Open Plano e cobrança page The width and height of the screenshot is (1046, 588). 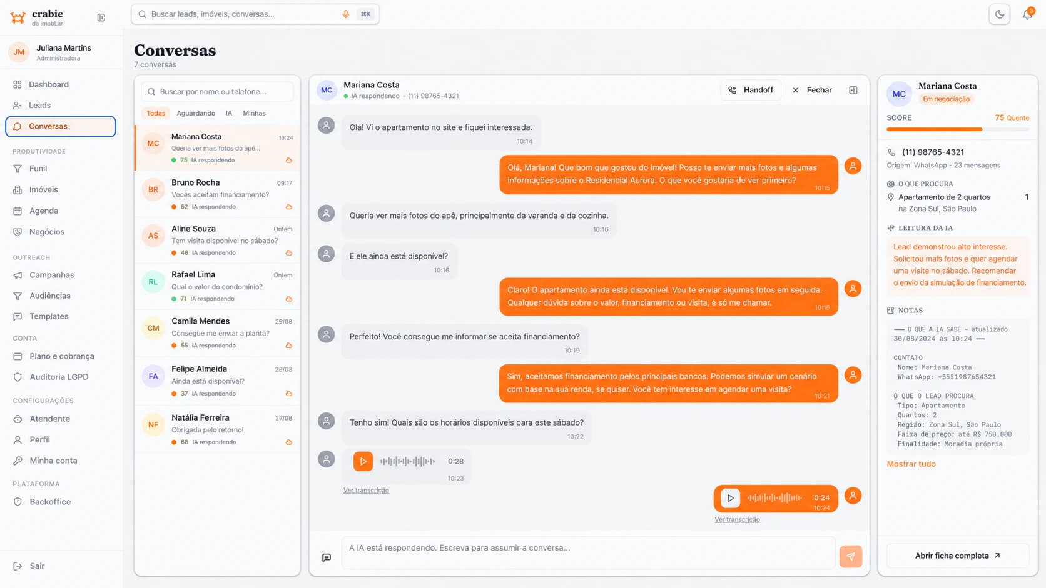pyautogui.click(x=61, y=356)
